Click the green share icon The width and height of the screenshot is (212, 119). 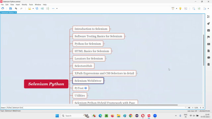click(199, 9)
